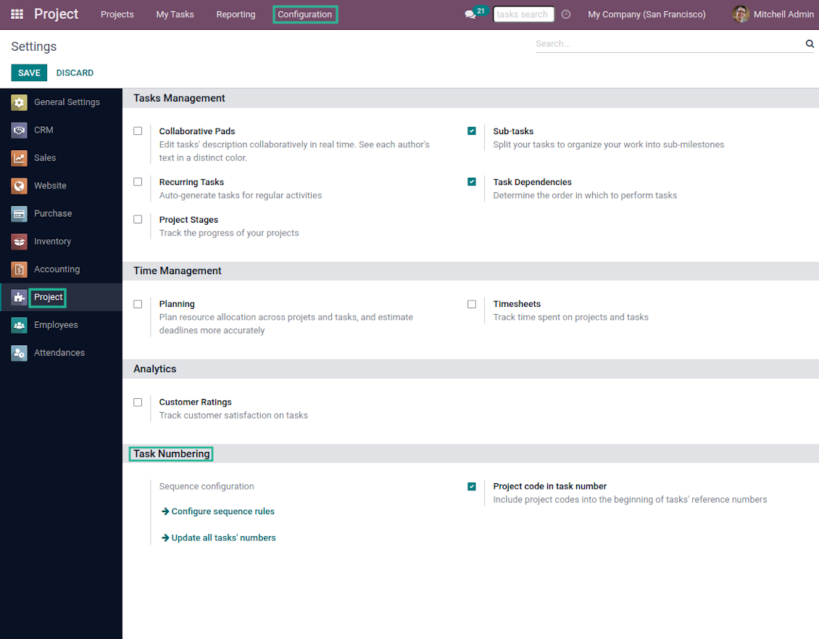
Task: Click the Time Management section heading
Action: [177, 271]
